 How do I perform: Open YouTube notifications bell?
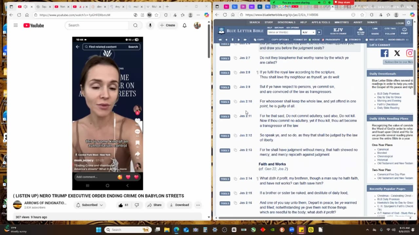click(x=185, y=25)
